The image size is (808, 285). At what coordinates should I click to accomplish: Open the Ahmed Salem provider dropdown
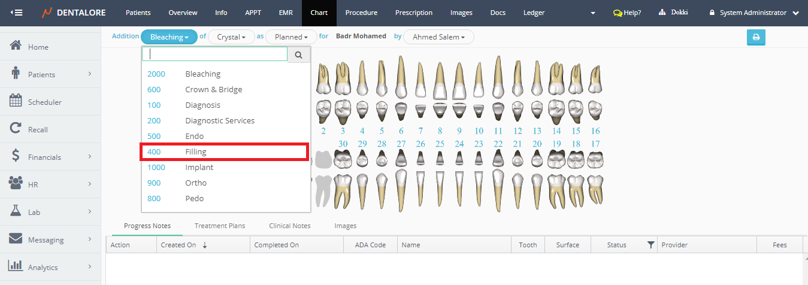pyautogui.click(x=438, y=37)
